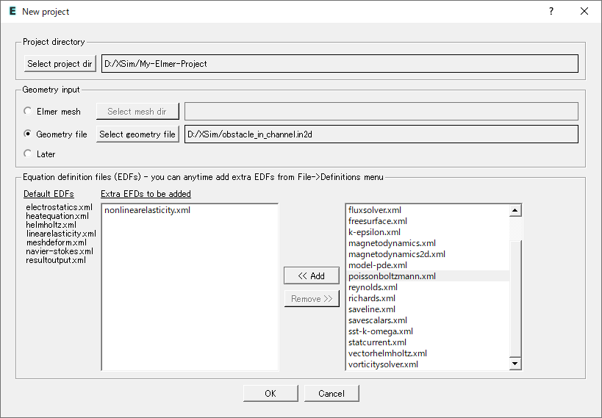Viewport: 602px width, 418px height.
Task: Click meshdeform.xml under Default EDFs
Action: pyautogui.click(x=57, y=242)
